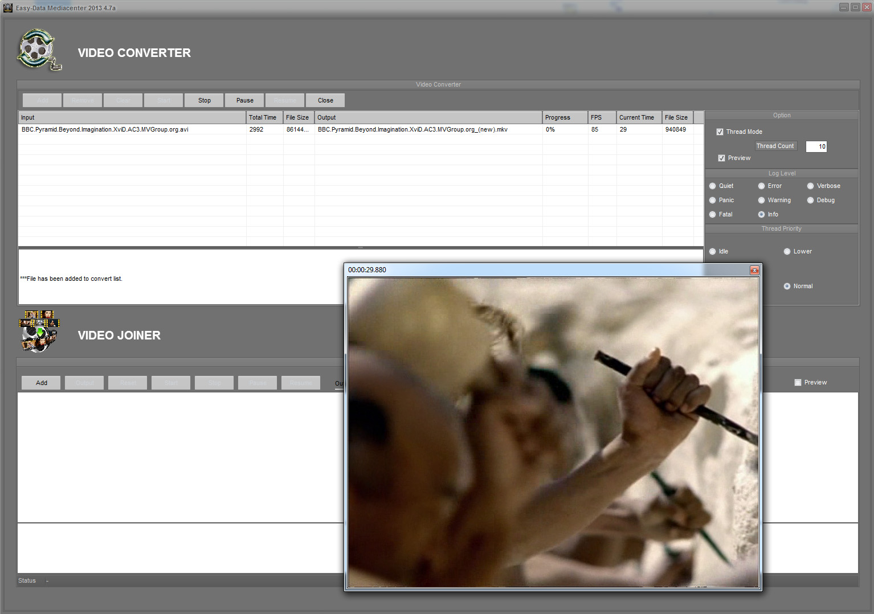Click the Thread Count label button
The image size is (874, 614).
click(x=775, y=146)
